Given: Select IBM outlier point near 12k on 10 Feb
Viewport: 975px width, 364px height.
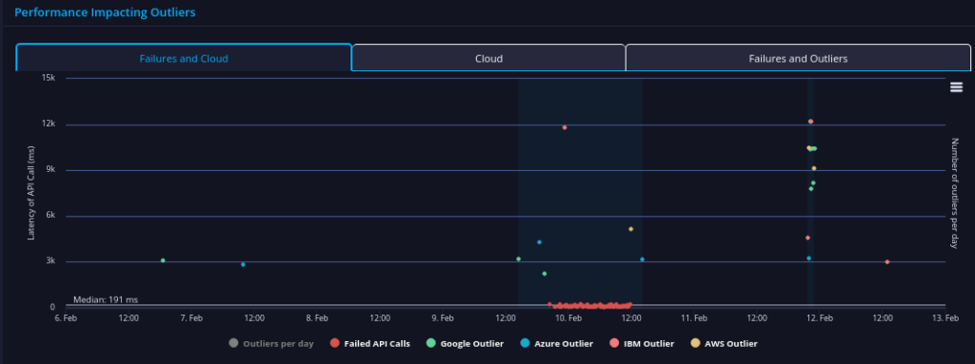Looking at the screenshot, I should click(565, 127).
